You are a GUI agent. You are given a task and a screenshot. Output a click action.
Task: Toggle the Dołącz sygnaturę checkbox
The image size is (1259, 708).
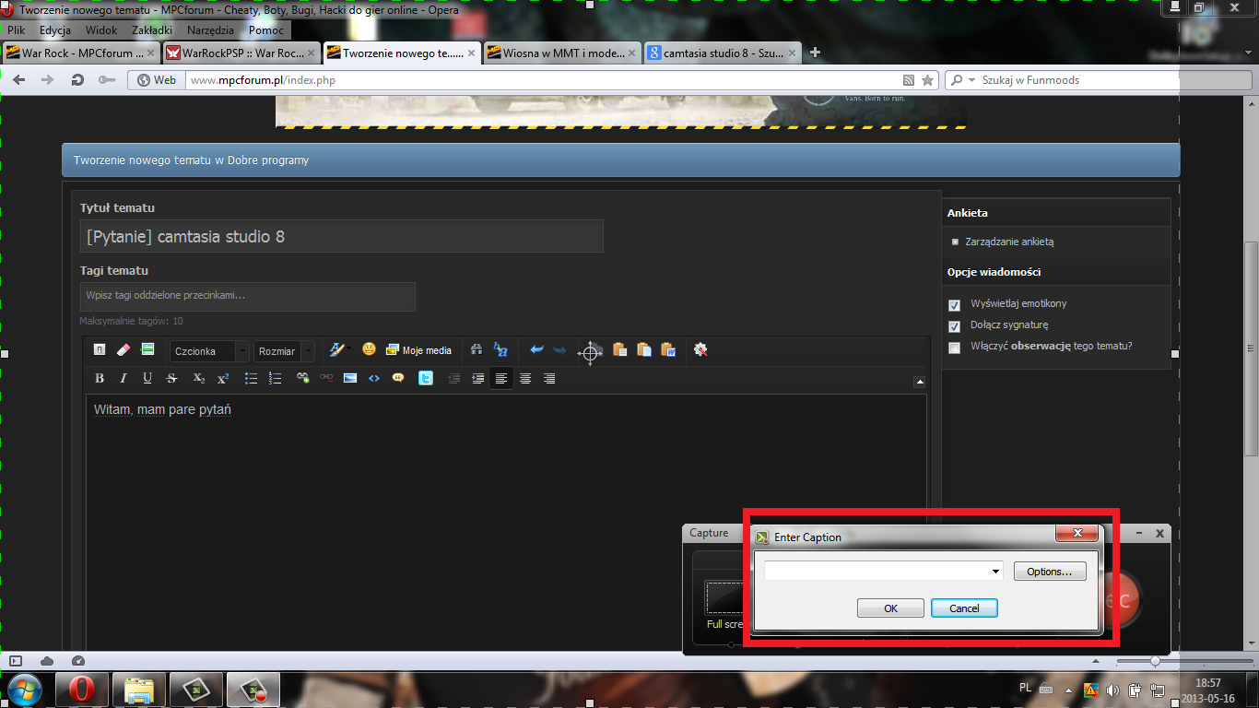(x=955, y=326)
